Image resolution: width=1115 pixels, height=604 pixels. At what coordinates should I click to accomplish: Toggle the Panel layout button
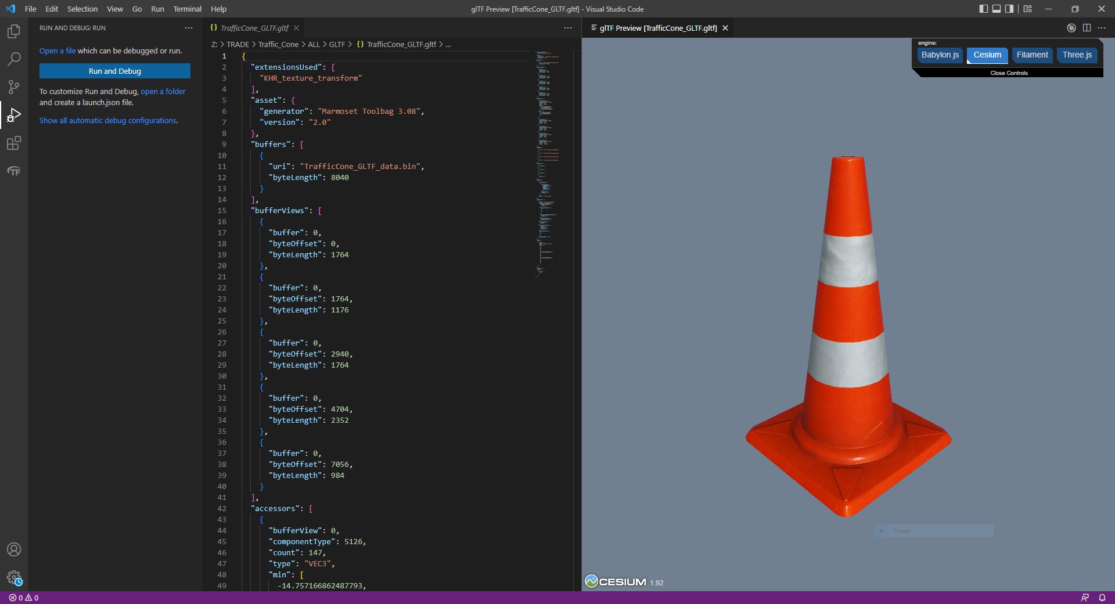pos(997,9)
